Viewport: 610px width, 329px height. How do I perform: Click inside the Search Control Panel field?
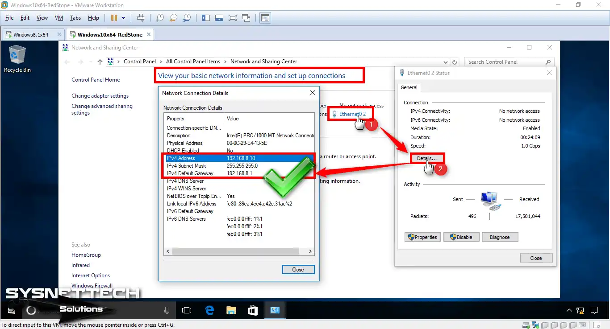[x=505, y=62]
